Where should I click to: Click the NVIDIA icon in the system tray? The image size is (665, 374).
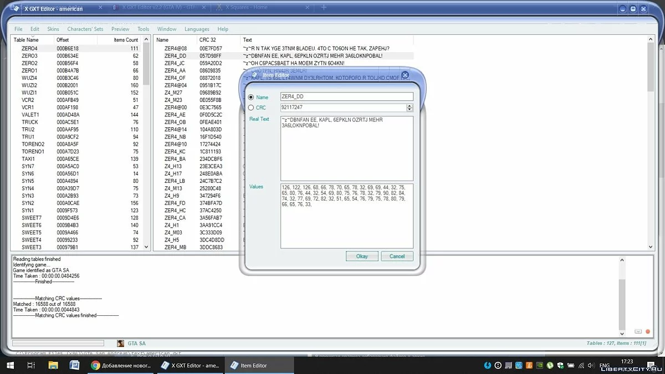tap(540, 366)
